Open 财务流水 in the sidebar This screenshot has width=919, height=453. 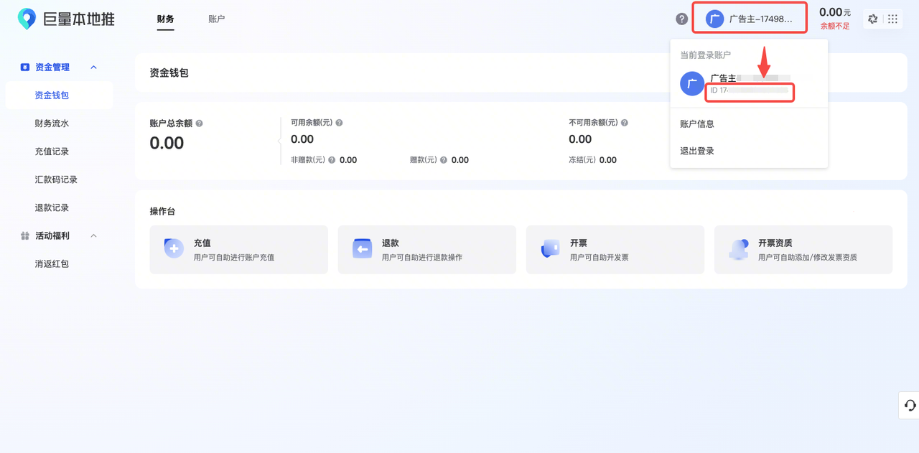52,123
